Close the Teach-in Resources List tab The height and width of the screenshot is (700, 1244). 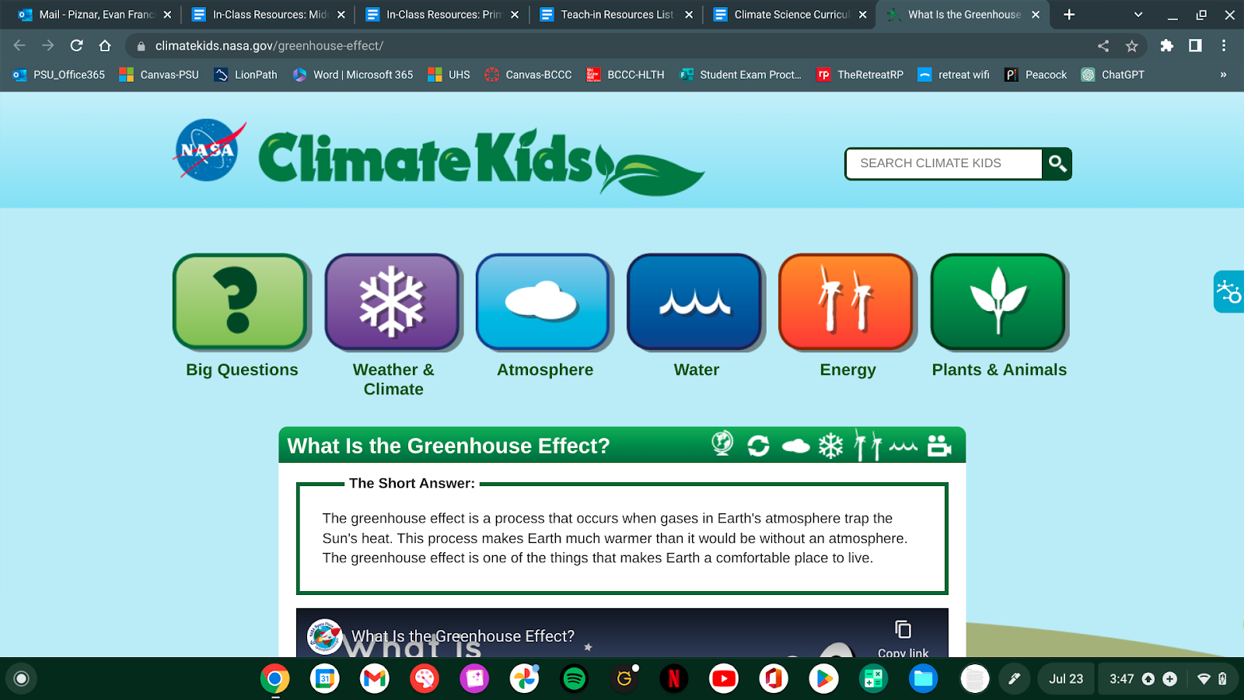coord(689,15)
